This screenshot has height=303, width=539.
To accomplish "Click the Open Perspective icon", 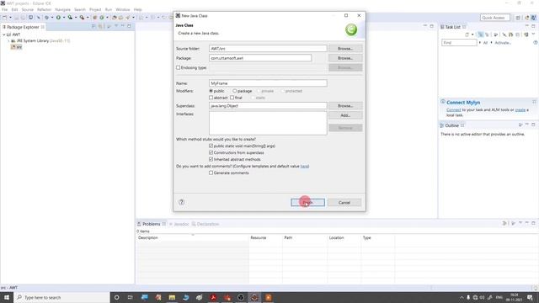I will pyautogui.click(x=518, y=18).
